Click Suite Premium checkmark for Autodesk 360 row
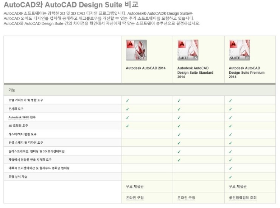This screenshot has width=280, height=208. (230, 118)
